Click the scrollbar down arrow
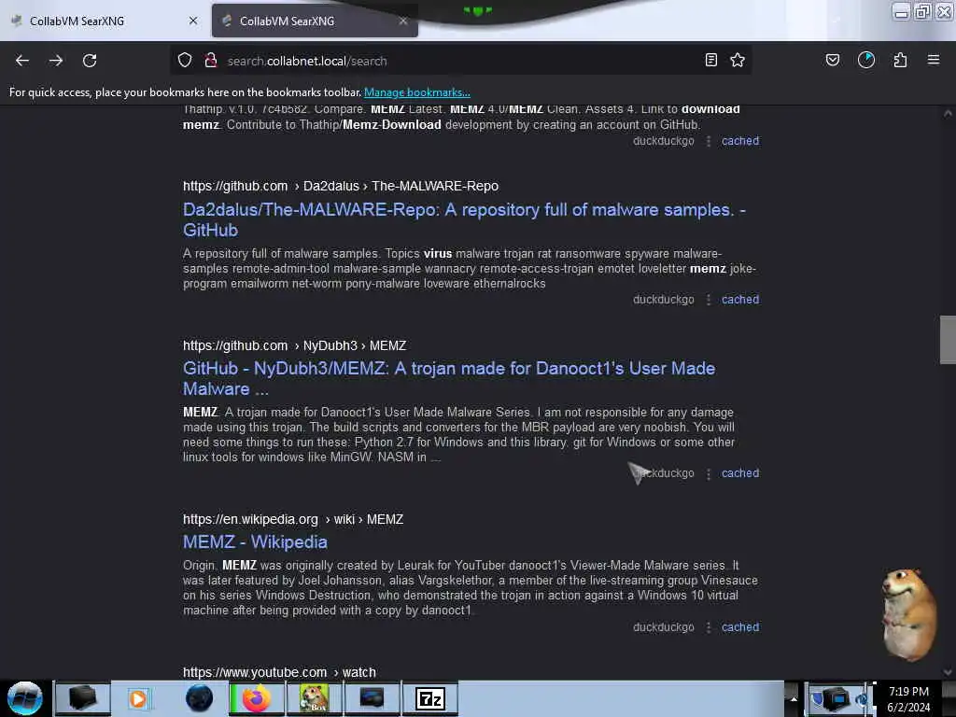 click(x=948, y=672)
